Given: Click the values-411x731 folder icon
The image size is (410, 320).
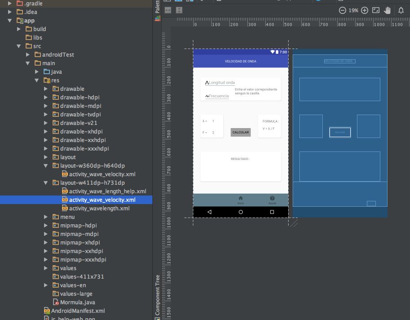Looking at the screenshot, I should point(56,276).
